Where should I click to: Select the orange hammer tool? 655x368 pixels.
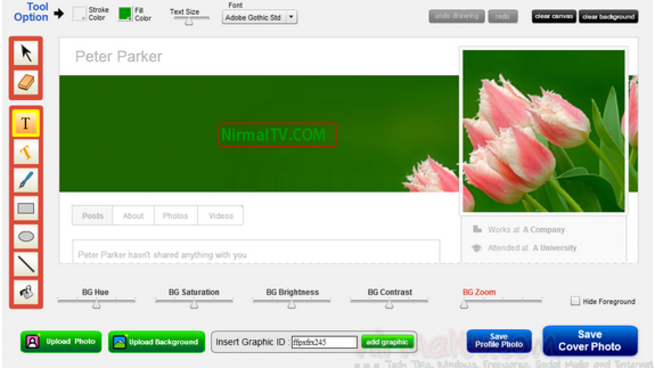[26, 152]
